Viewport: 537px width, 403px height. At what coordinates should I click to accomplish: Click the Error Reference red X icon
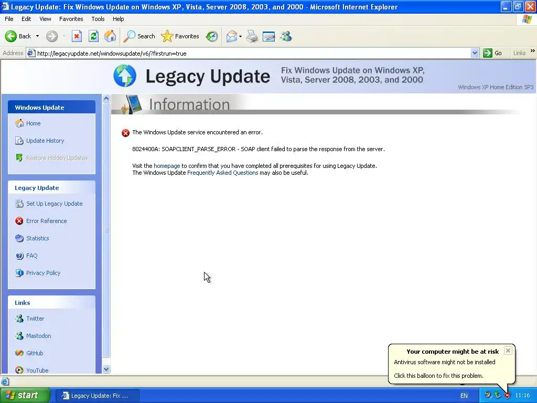(19, 221)
